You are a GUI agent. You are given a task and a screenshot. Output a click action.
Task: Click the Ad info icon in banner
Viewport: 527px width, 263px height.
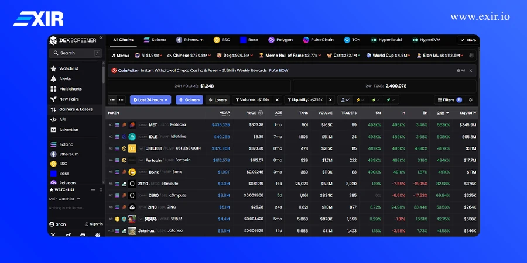pos(458,71)
